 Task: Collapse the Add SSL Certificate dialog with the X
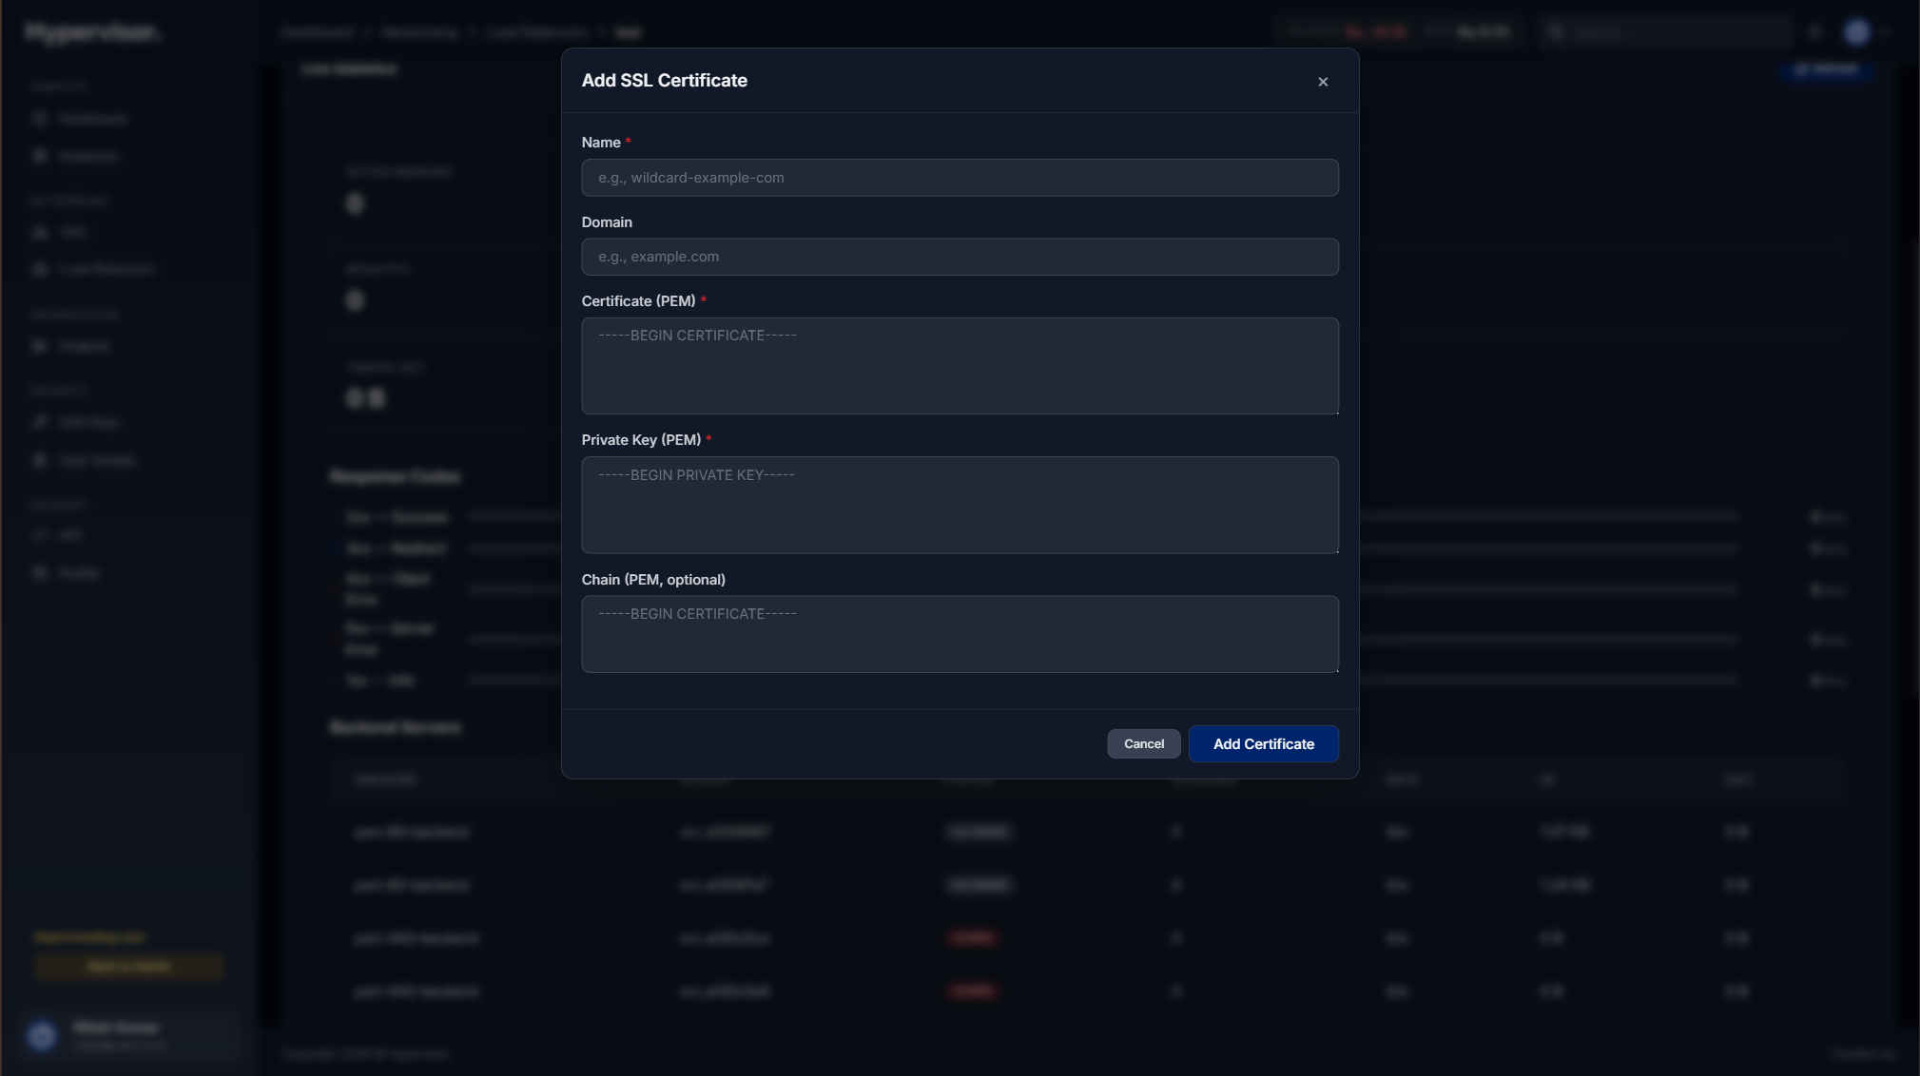(x=1323, y=82)
